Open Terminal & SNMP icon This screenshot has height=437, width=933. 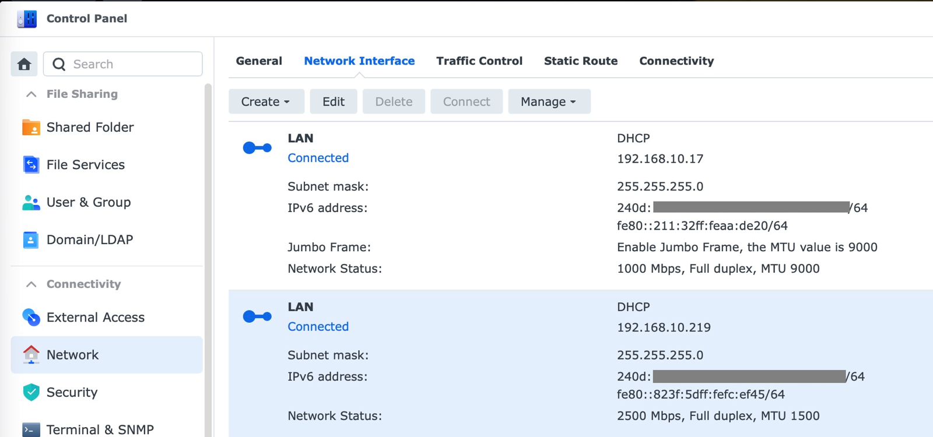click(x=31, y=429)
